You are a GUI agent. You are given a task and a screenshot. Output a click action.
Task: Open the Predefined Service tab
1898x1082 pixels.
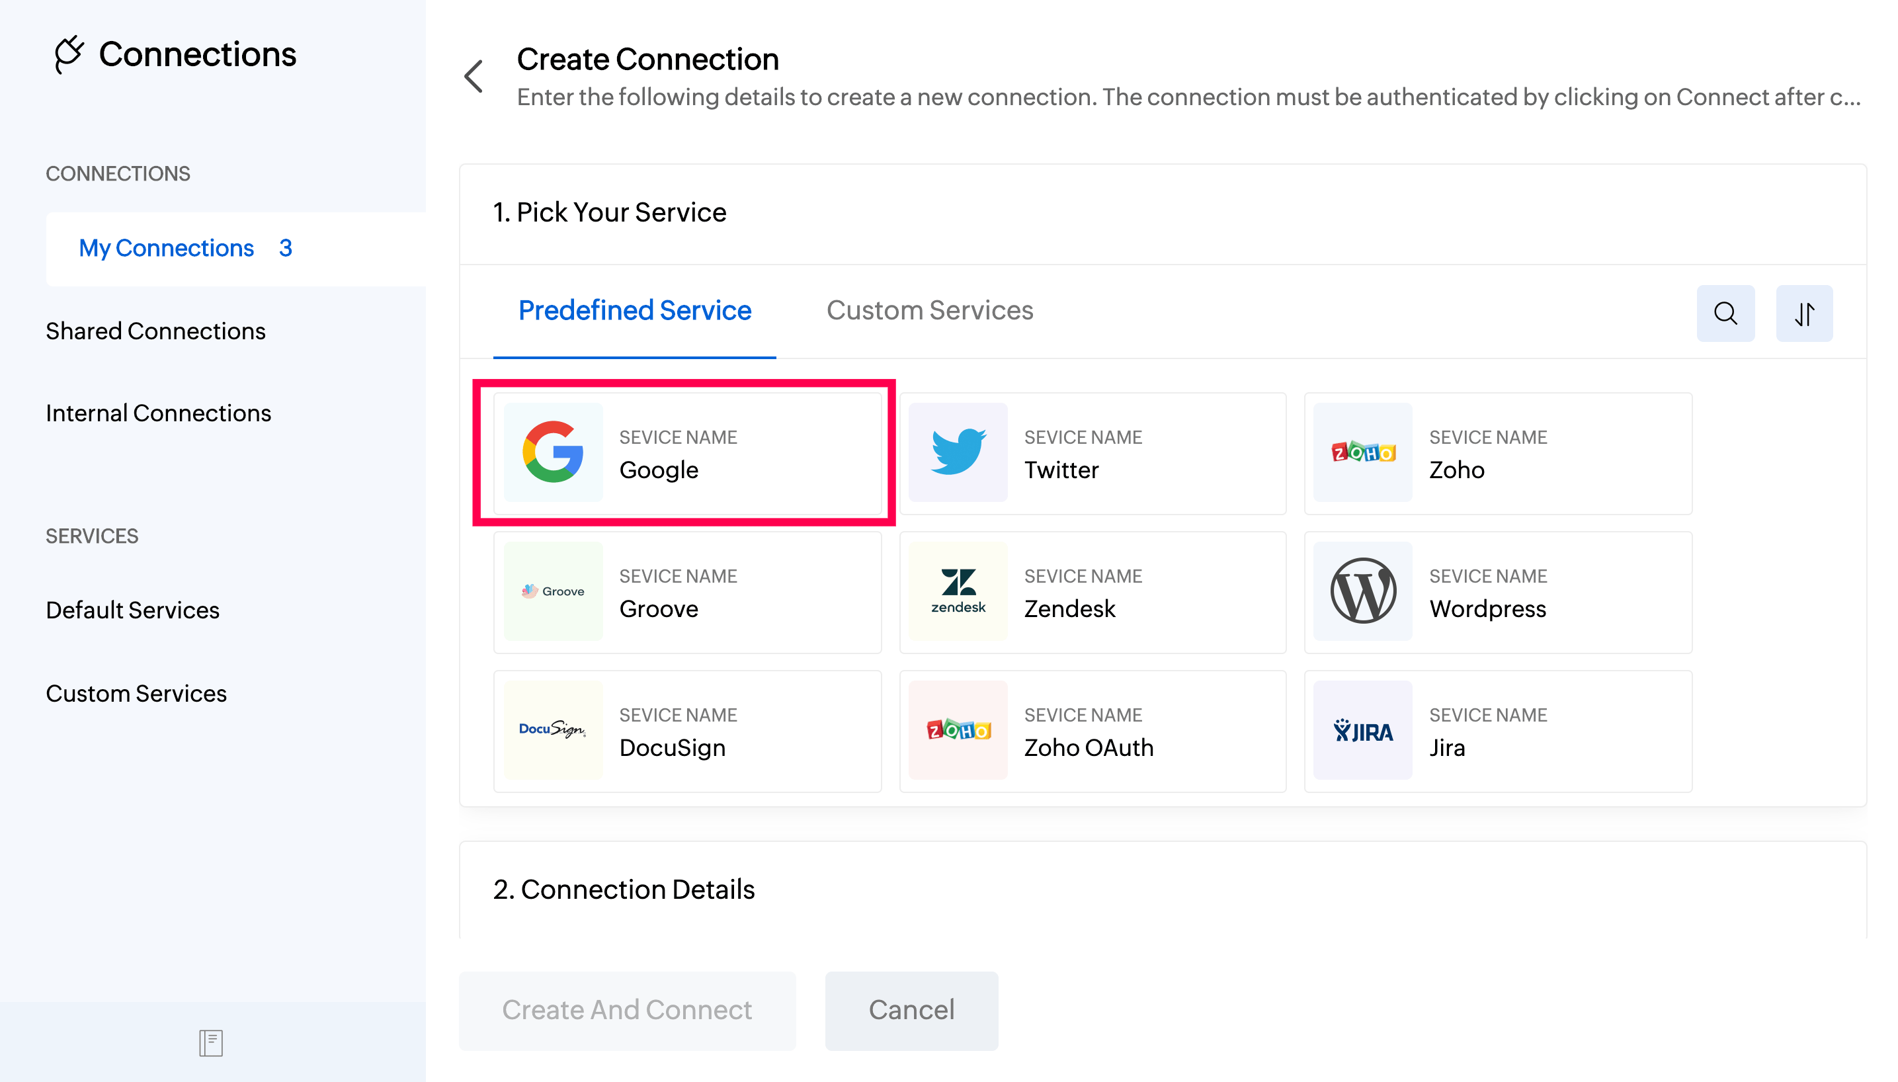(634, 311)
